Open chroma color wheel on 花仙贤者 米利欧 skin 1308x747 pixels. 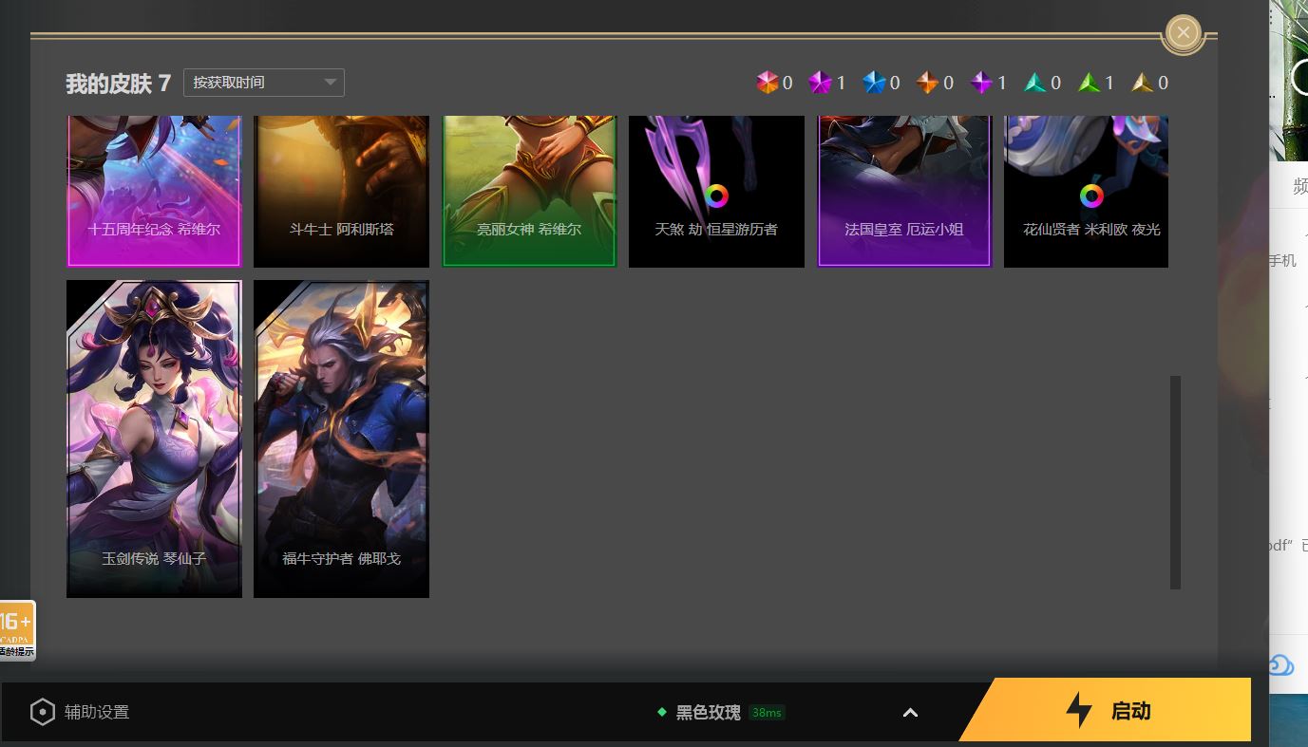click(x=1092, y=196)
